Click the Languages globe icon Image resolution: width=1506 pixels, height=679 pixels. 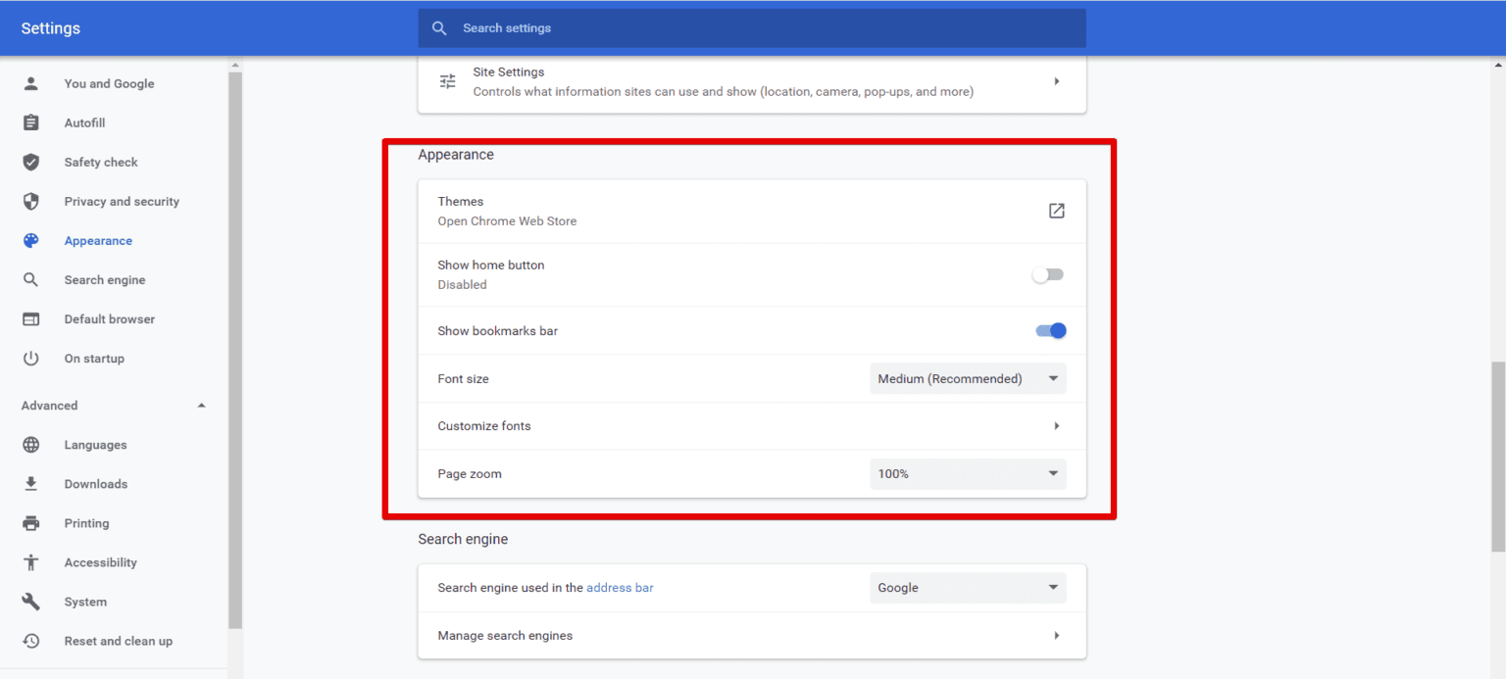pyautogui.click(x=30, y=444)
